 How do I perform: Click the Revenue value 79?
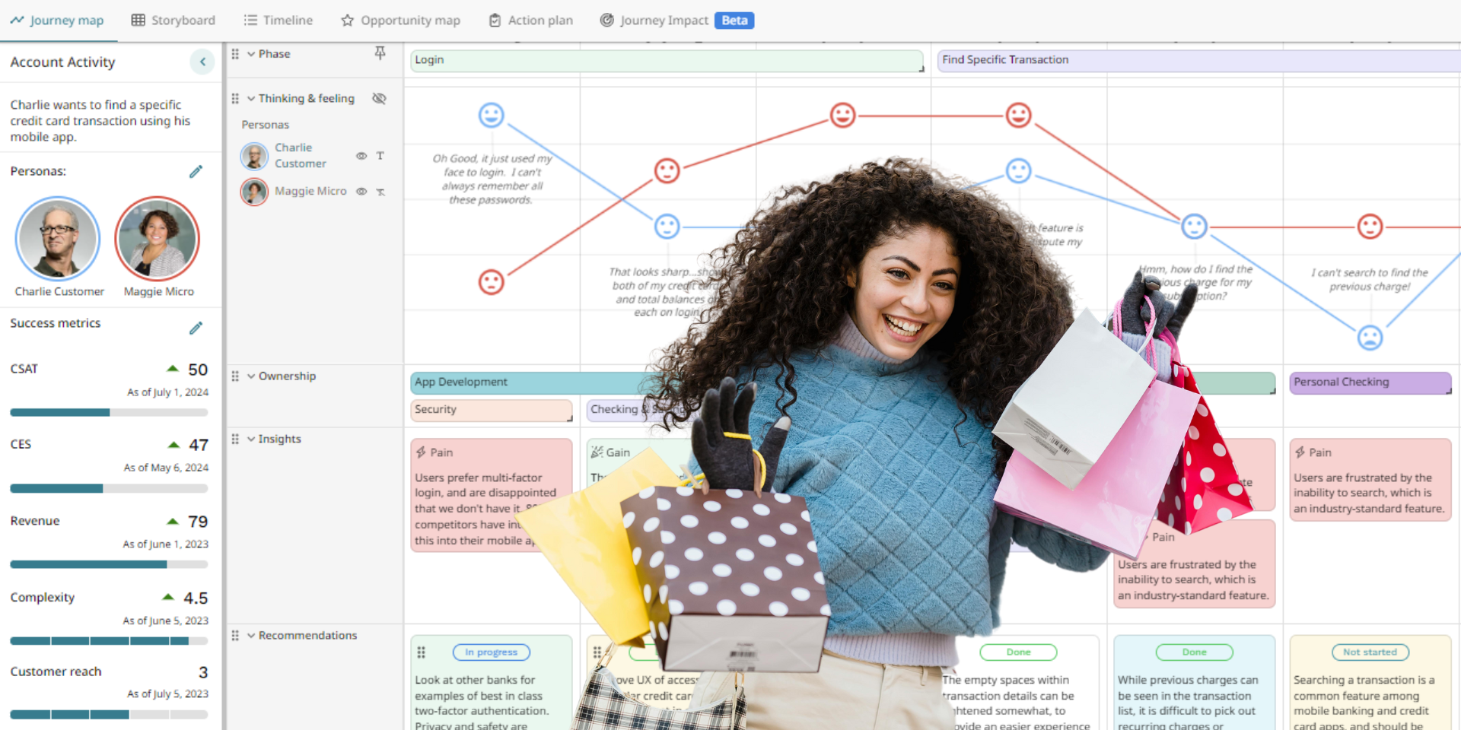[198, 522]
